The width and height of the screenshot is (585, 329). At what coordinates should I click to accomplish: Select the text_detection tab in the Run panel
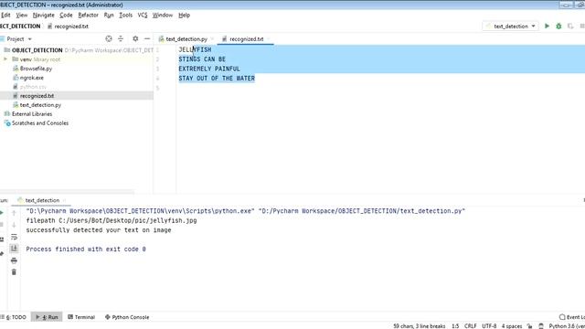[x=42, y=200]
